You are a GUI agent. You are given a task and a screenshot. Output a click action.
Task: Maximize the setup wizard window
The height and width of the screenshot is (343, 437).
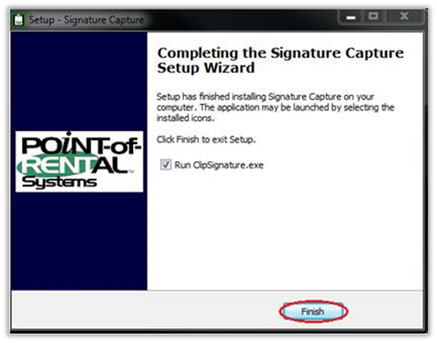[x=374, y=17]
